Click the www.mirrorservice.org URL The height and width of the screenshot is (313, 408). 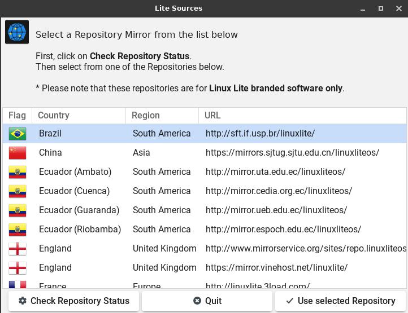coord(306,249)
